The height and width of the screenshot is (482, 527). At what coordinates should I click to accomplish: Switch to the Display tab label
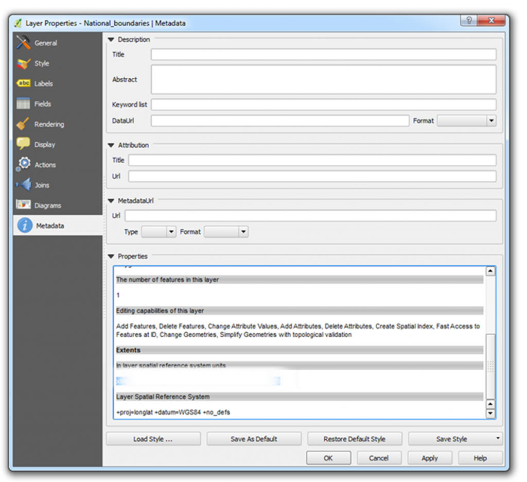click(x=45, y=145)
